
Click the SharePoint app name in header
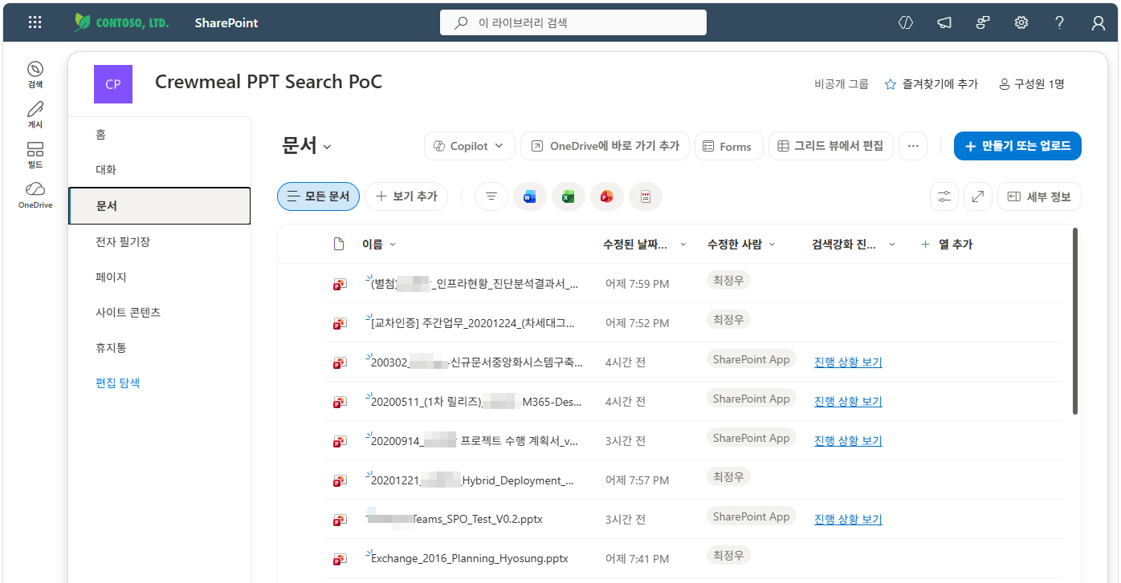pyautogui.click(x=226, y=22)
